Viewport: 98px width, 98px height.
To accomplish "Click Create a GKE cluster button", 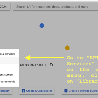I will tap(37, 91).
